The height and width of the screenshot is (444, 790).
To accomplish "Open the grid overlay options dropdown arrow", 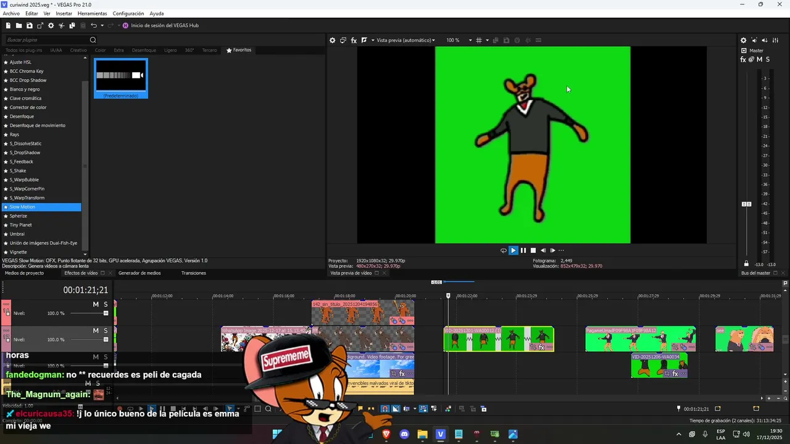I will coord(487,40).
